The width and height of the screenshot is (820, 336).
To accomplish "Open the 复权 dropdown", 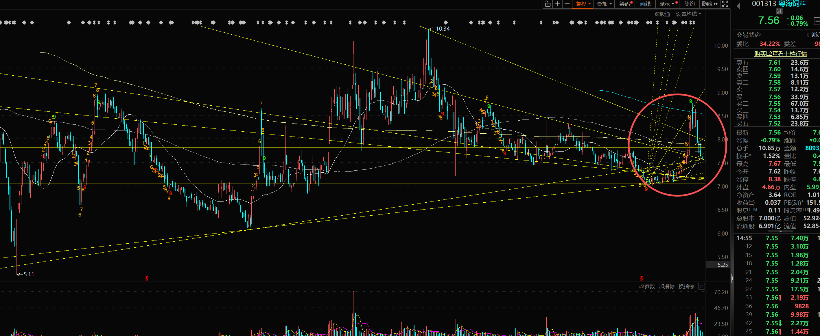I will point(583,4).
